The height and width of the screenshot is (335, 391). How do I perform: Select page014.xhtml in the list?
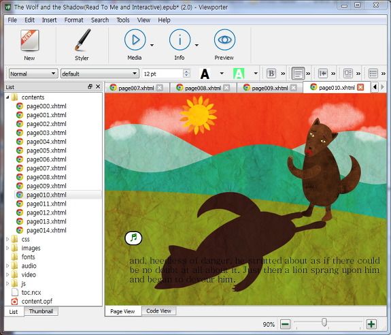(x=46, y=230)
